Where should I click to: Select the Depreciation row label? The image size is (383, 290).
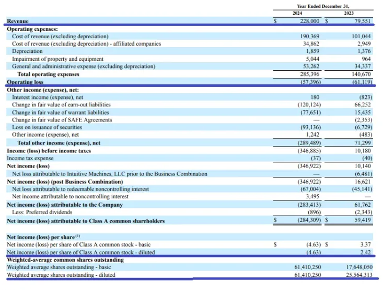click(x=27, y=51)
